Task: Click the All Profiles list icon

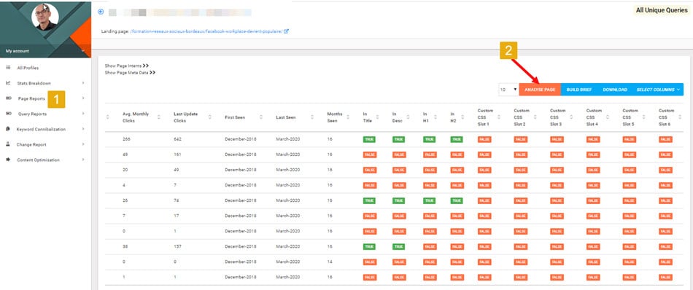Action: (x=8, y=68)
